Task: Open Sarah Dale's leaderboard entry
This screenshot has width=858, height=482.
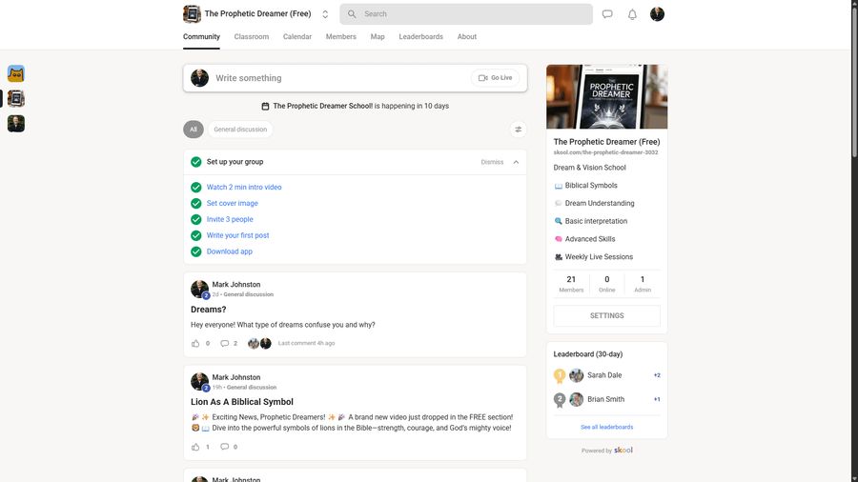Action: [x=607, y=375]
